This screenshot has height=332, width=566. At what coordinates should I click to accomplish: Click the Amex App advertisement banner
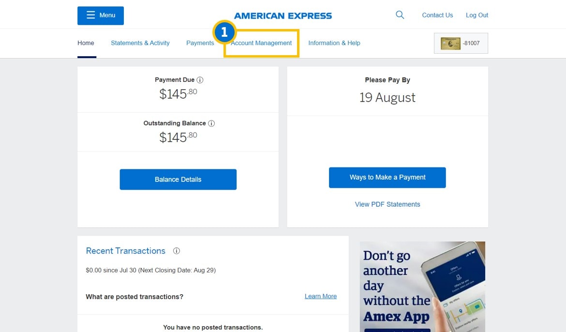pyautogui.click(x=422, y=287)
